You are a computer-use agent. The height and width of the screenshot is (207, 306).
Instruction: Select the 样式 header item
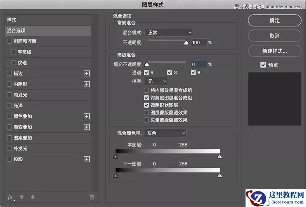[x=48, y=20]
